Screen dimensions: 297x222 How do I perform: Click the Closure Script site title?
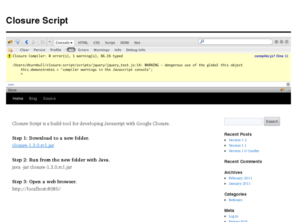pyautogui.click(x=37, y=20)
